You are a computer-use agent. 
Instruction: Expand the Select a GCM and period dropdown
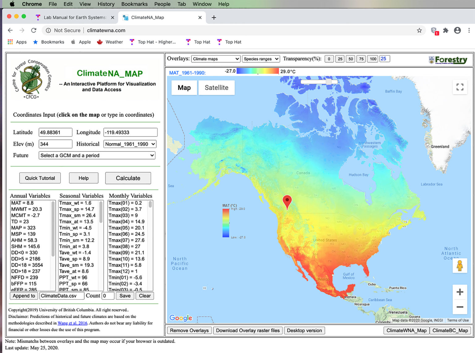97,155
